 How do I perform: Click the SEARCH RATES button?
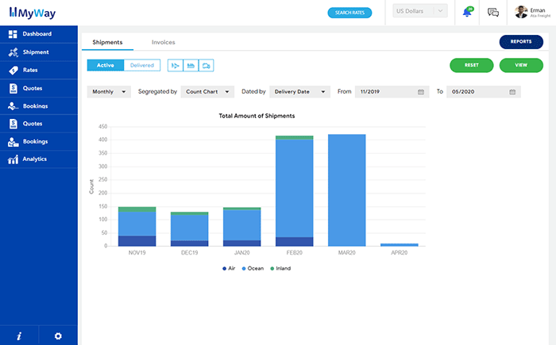pyautogui.click(x=349, y=13)
